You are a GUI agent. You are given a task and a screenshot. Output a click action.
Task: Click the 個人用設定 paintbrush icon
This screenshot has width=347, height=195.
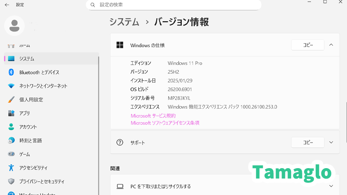(11, 100)
